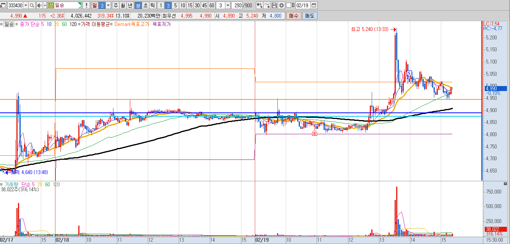
Task: Click the speaker sound icon in toolbar
Action: tap(39, 5)
